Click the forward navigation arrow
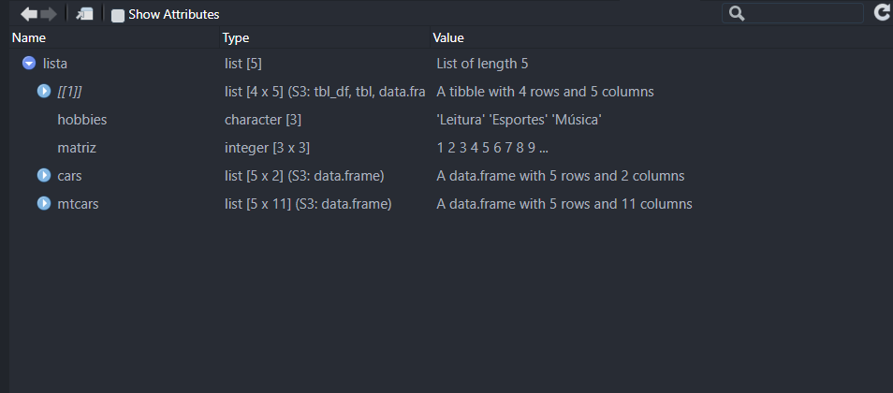The height and width of the screenshot is (393, 893). pos(49,14)
